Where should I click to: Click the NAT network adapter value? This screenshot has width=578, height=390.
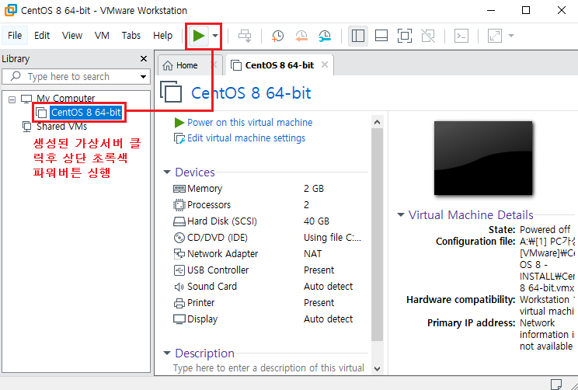point(312,254)
